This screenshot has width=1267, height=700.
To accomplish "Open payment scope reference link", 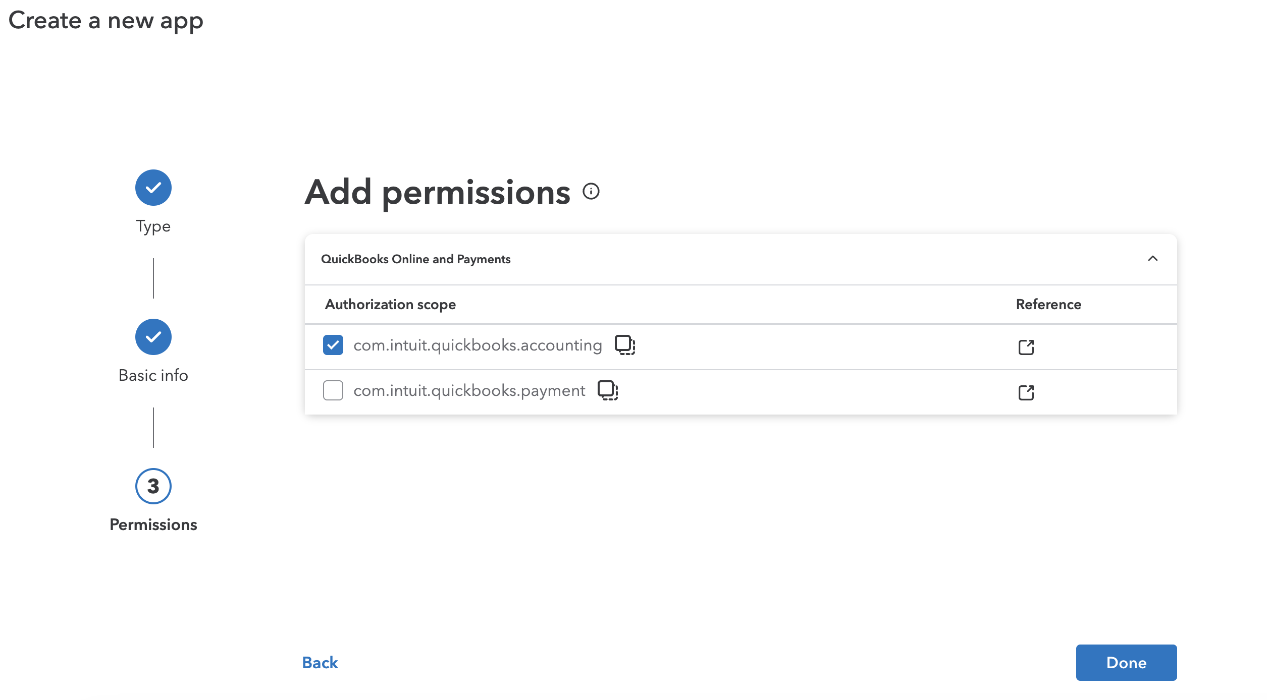I will [x=1026, y=392].
